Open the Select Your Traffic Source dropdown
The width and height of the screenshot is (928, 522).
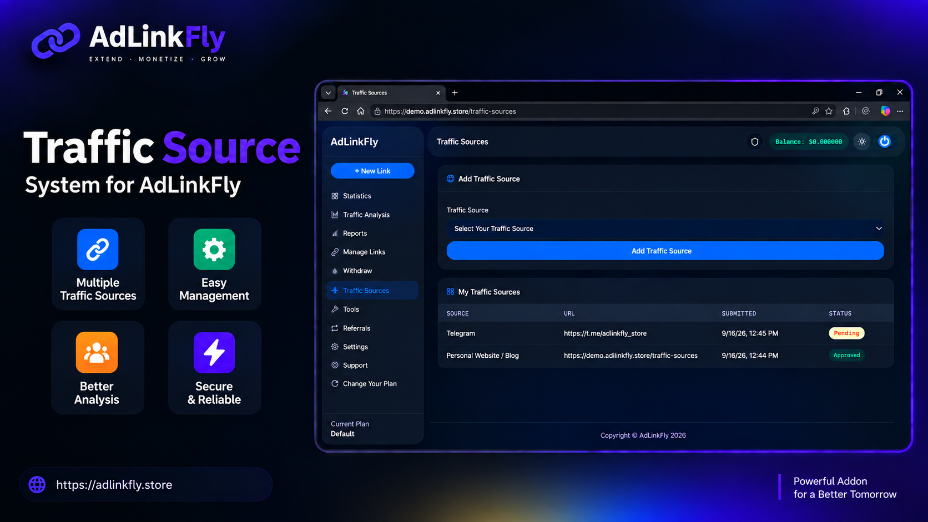665,229
